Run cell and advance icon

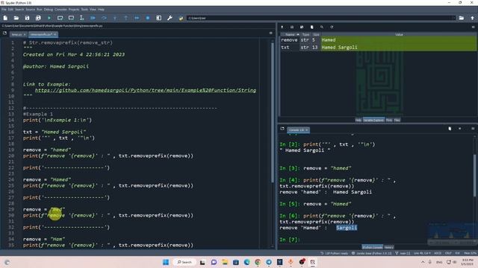click(x=71, y=18)
